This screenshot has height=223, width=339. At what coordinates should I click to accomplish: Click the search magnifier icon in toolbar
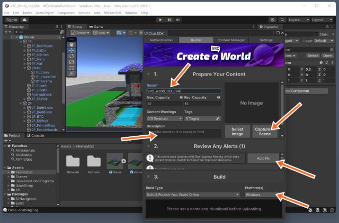282,20
